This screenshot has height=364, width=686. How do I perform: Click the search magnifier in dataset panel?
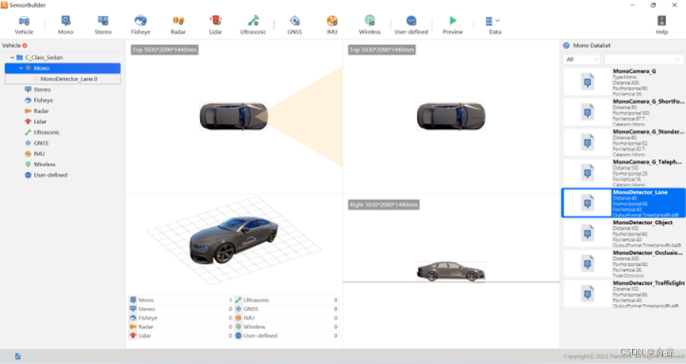pyautogui.click(x=677, y=59)
